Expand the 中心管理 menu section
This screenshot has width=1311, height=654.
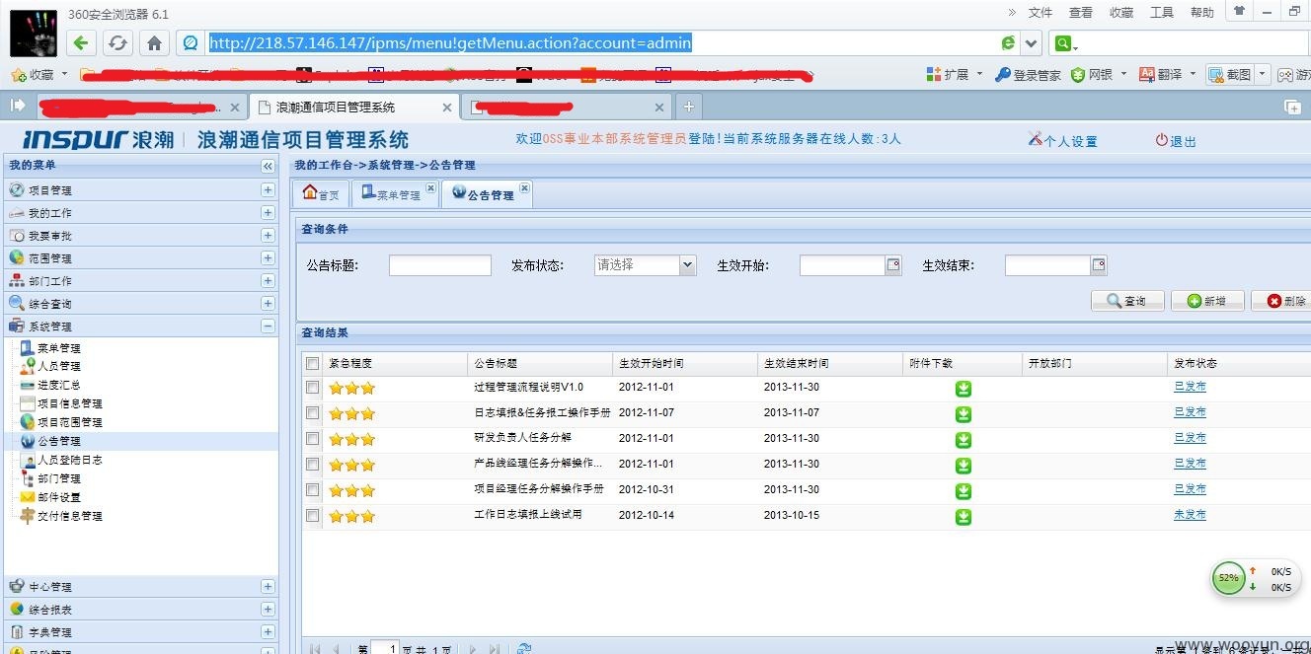268,586
